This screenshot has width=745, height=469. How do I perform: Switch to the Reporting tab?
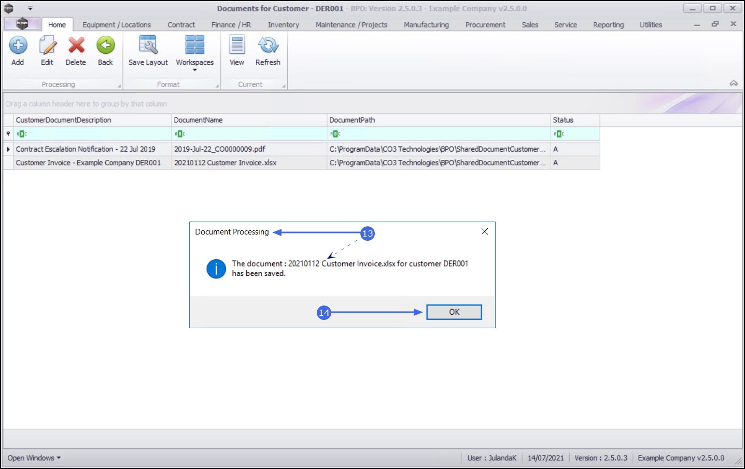(x=609, y=24)
